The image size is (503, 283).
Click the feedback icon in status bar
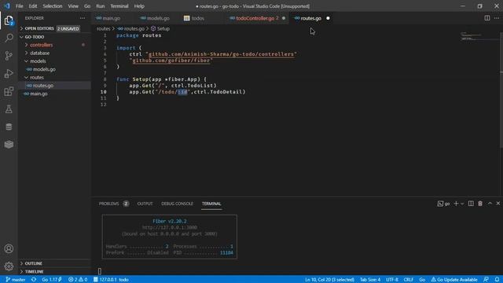click(x=486, y=280)
